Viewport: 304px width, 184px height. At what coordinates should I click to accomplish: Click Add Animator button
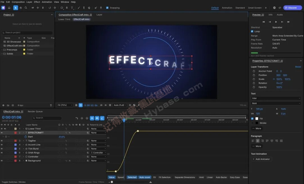pyautogui.click(x=262, y=159)
